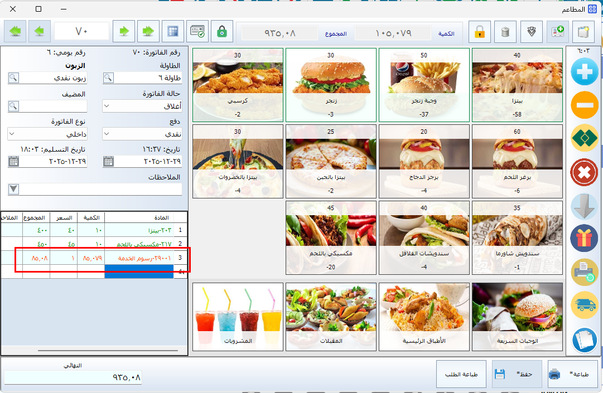Viewport: 603px width, 393px height.
Task: Open the المشروبات drinks category
Action: click(x=238, y=317)
